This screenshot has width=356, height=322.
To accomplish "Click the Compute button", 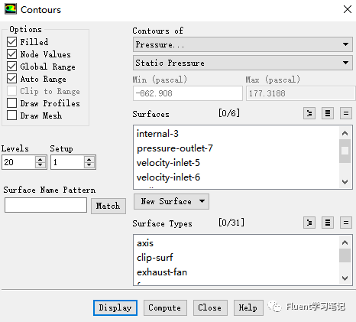I will click(x=165, y=307).
